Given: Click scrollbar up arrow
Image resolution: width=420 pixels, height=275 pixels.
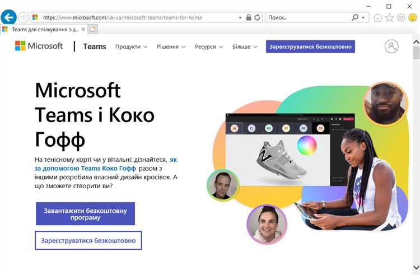Looking at the screenshot, I should (x=416, y=42).
